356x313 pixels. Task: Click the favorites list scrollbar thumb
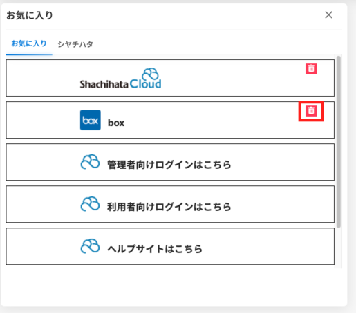339,141
